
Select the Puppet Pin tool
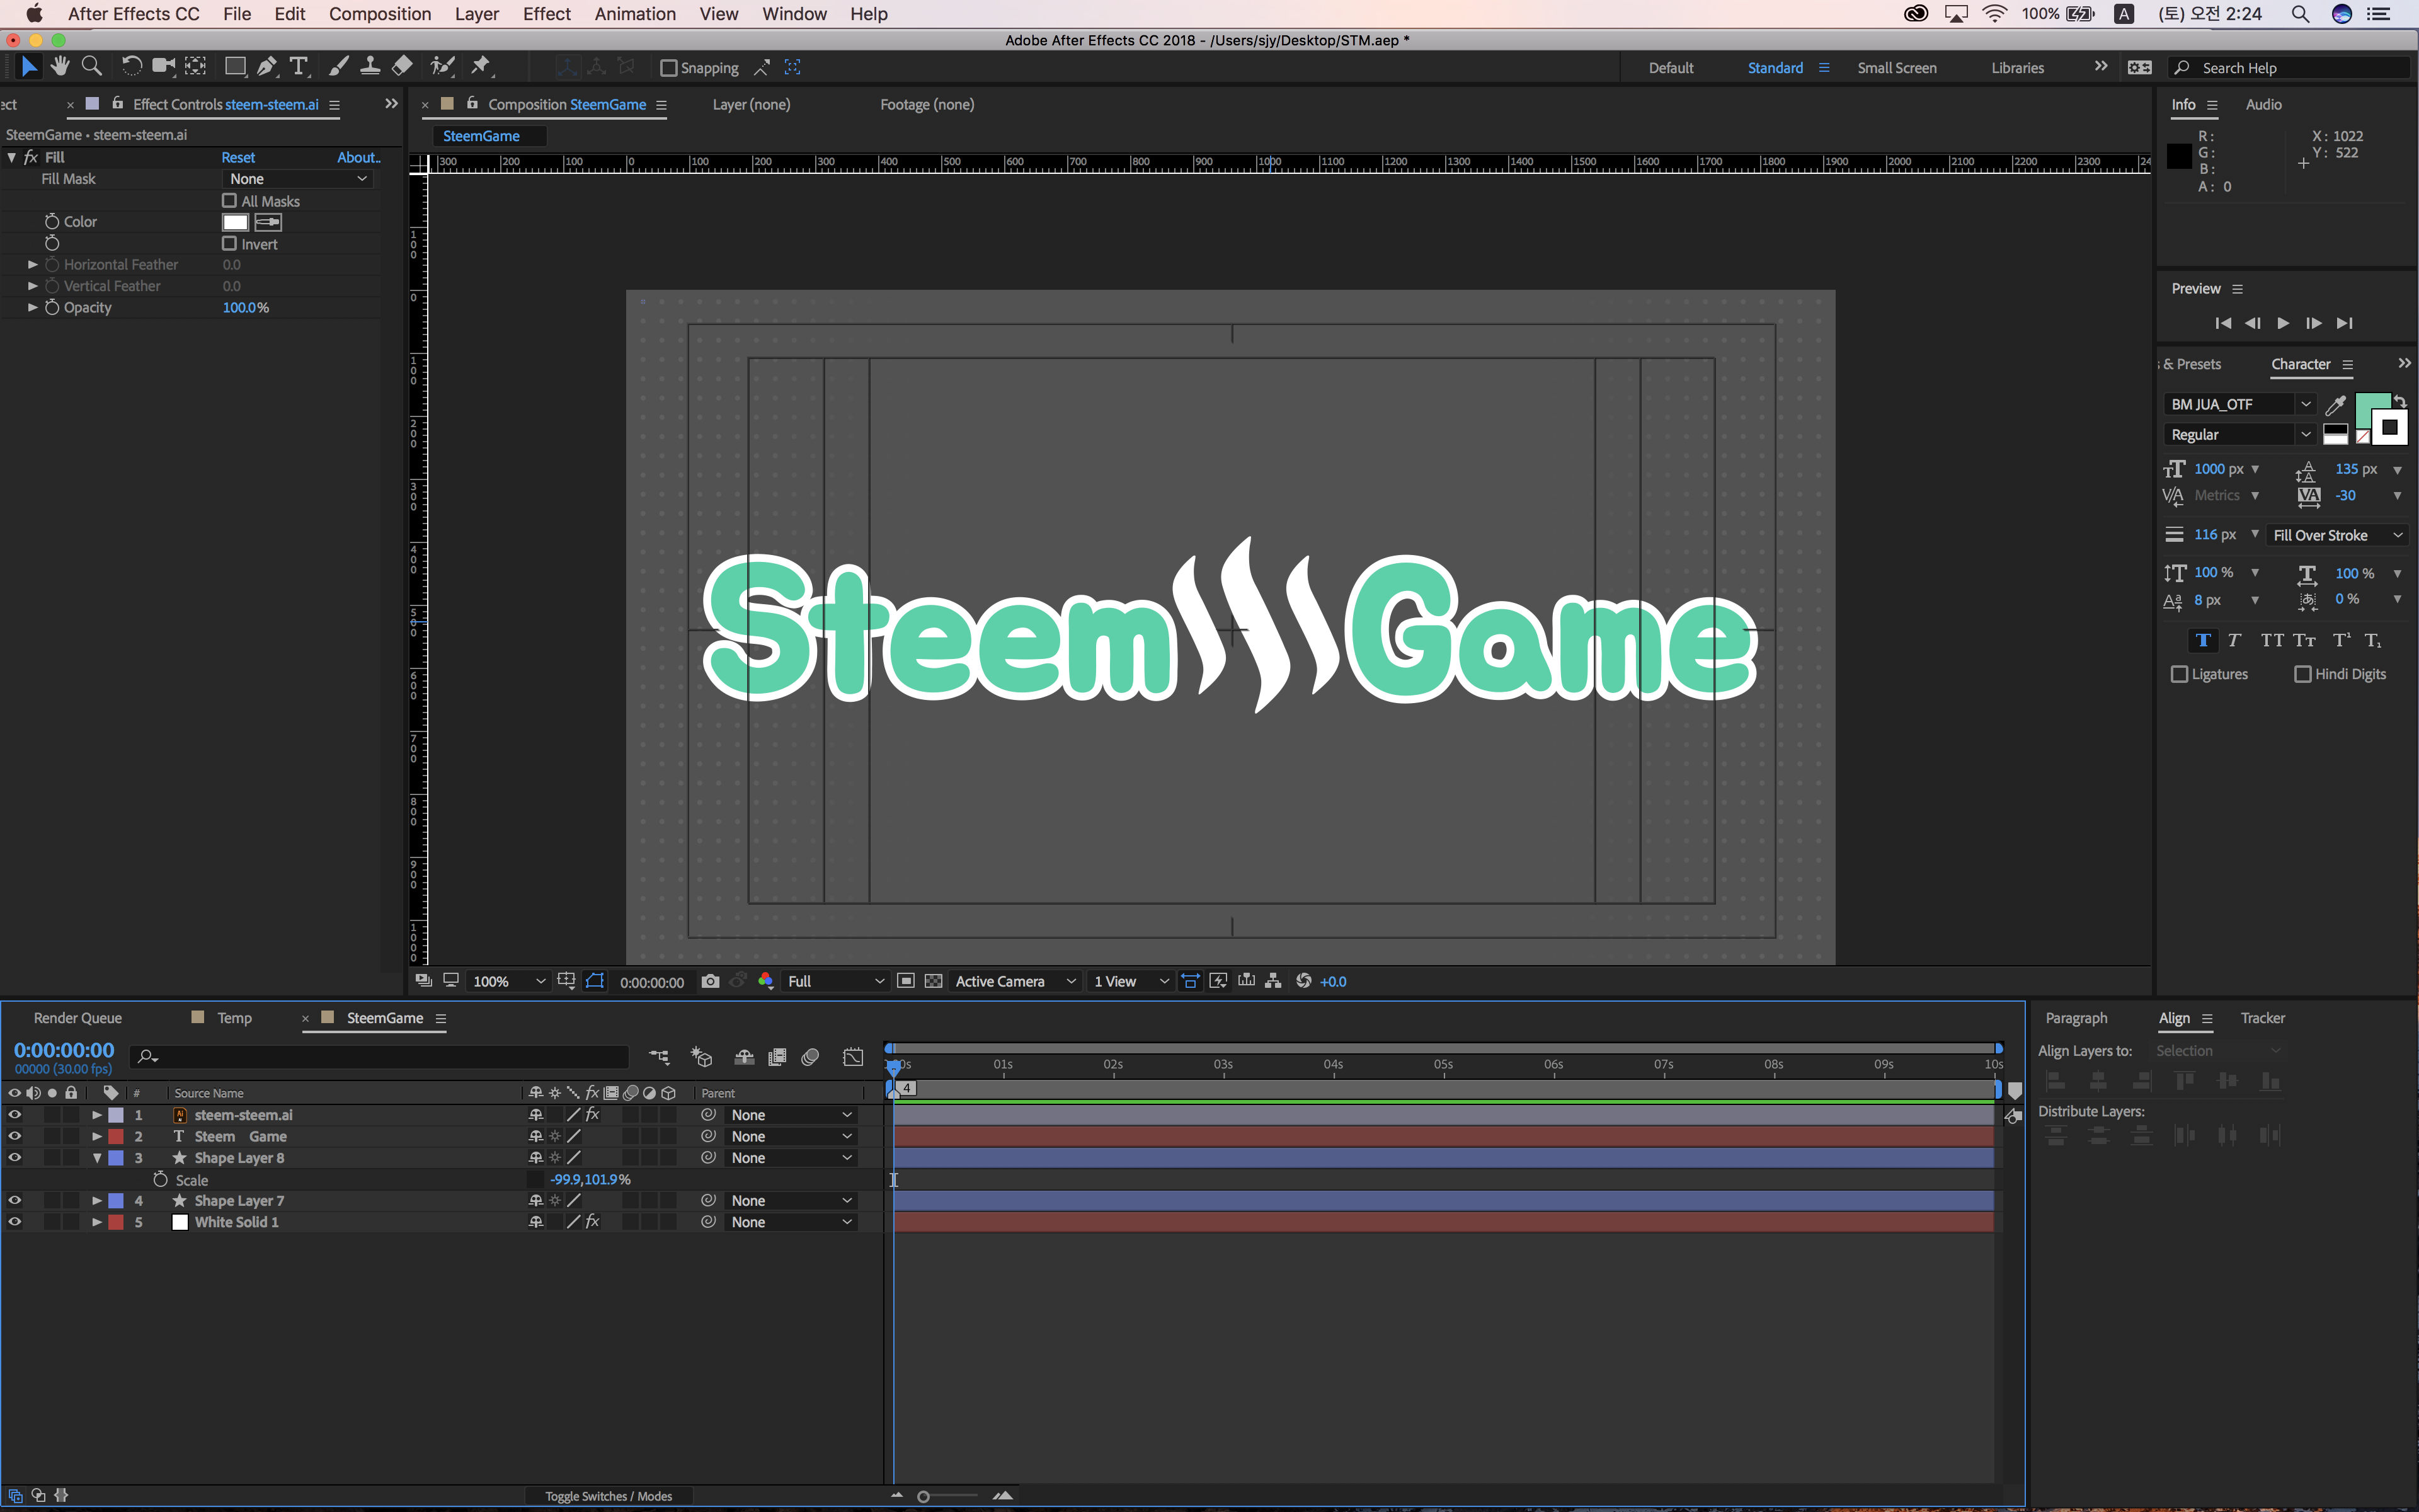click(x=481, y=67)
